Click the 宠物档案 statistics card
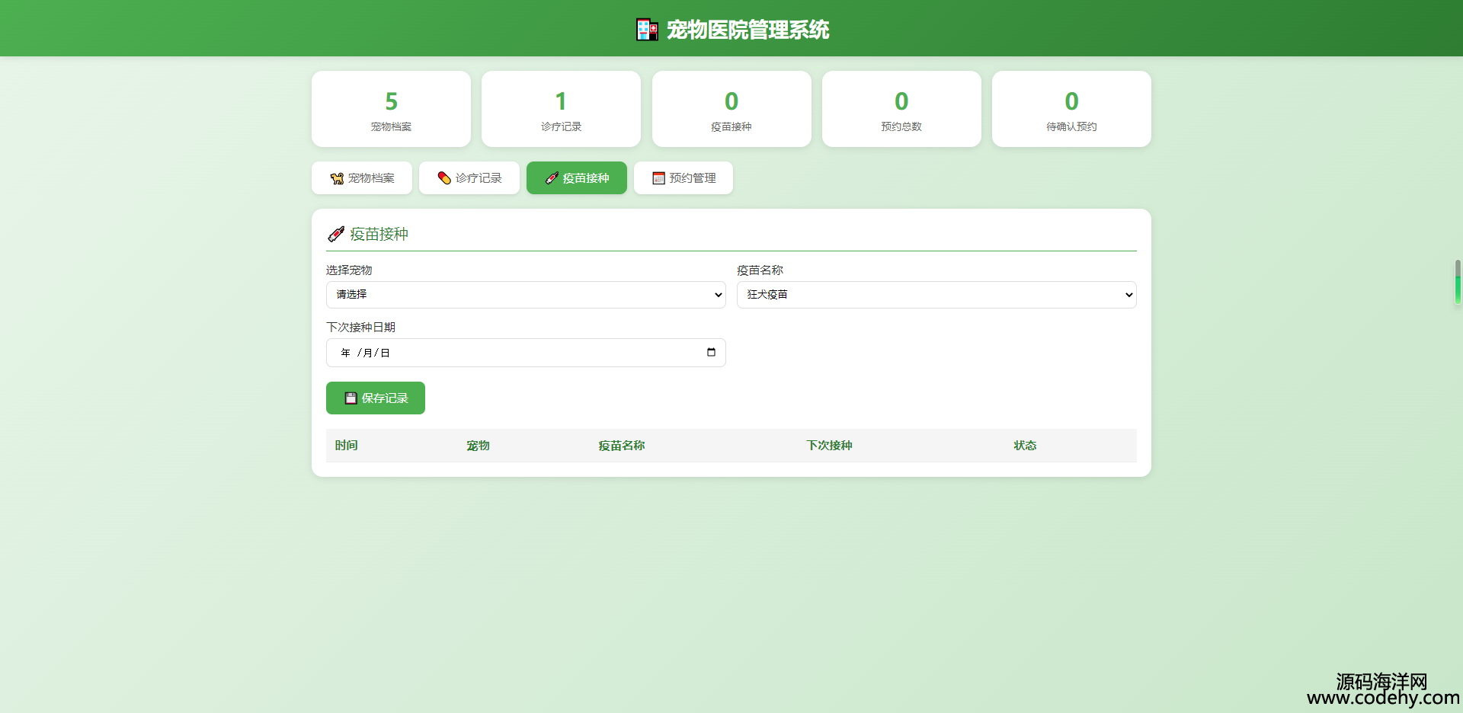This screenshot has height=713, width=1463. pos(391,109)
